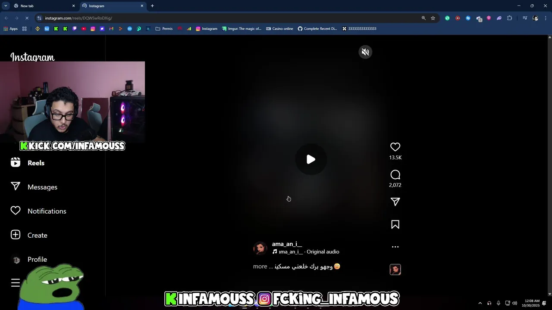Go to Reels in Instagram sidebar
The image size is (552, 310).
coord(28,163)
